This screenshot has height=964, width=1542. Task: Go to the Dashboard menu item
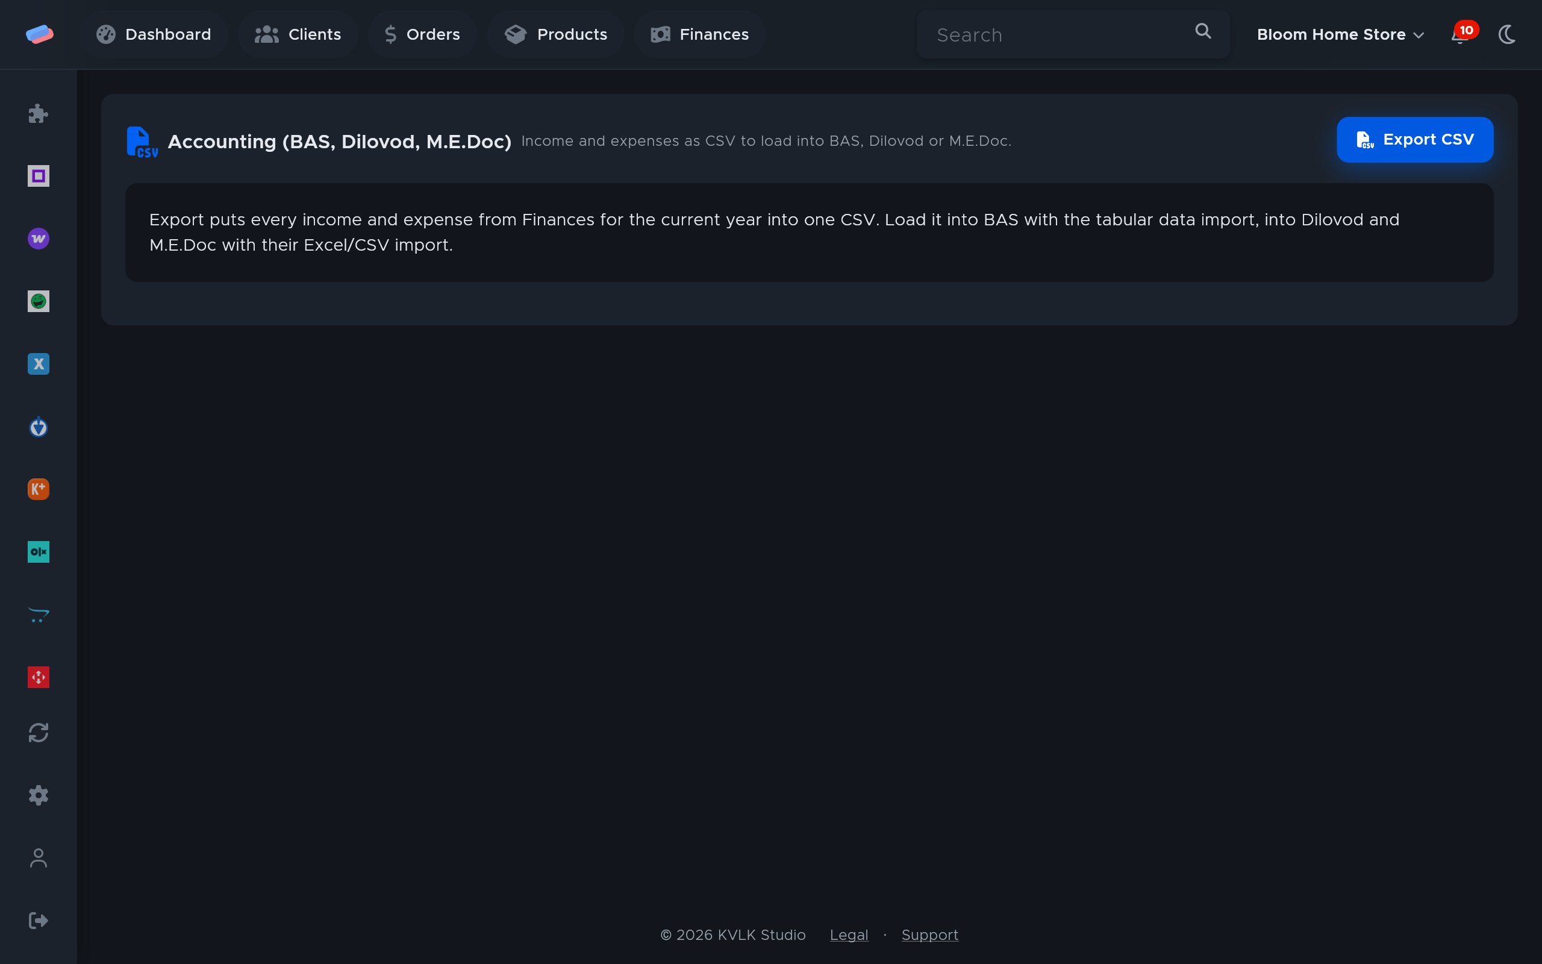click(x=154, y=34)
